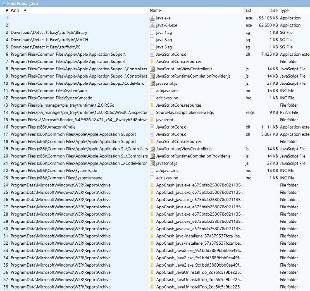The image size is (310, 291).
Task: Click the JavaScriptLogViewController.js icon in row 8
Action: 152,69
